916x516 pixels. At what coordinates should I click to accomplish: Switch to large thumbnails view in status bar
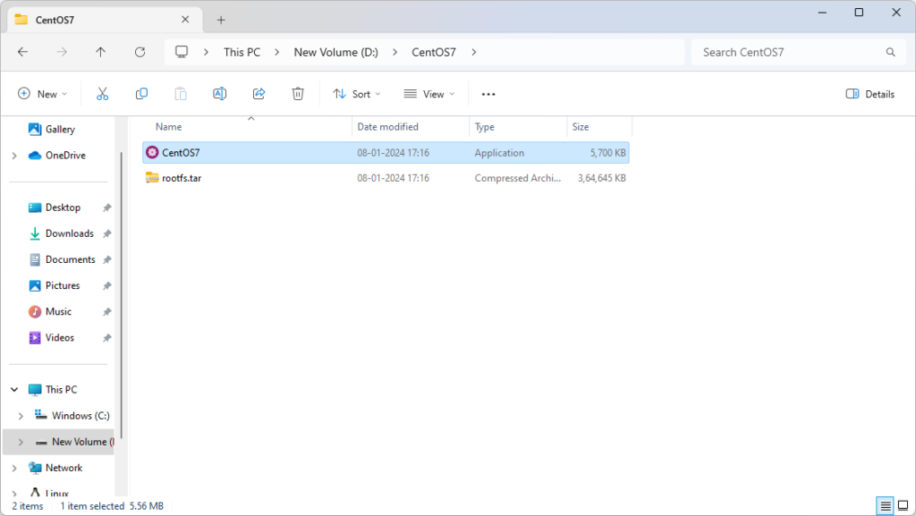click(x=903, y=505)
